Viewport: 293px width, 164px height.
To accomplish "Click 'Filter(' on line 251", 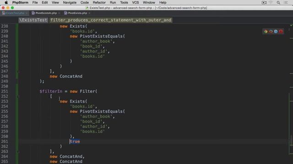I will 88,92.
